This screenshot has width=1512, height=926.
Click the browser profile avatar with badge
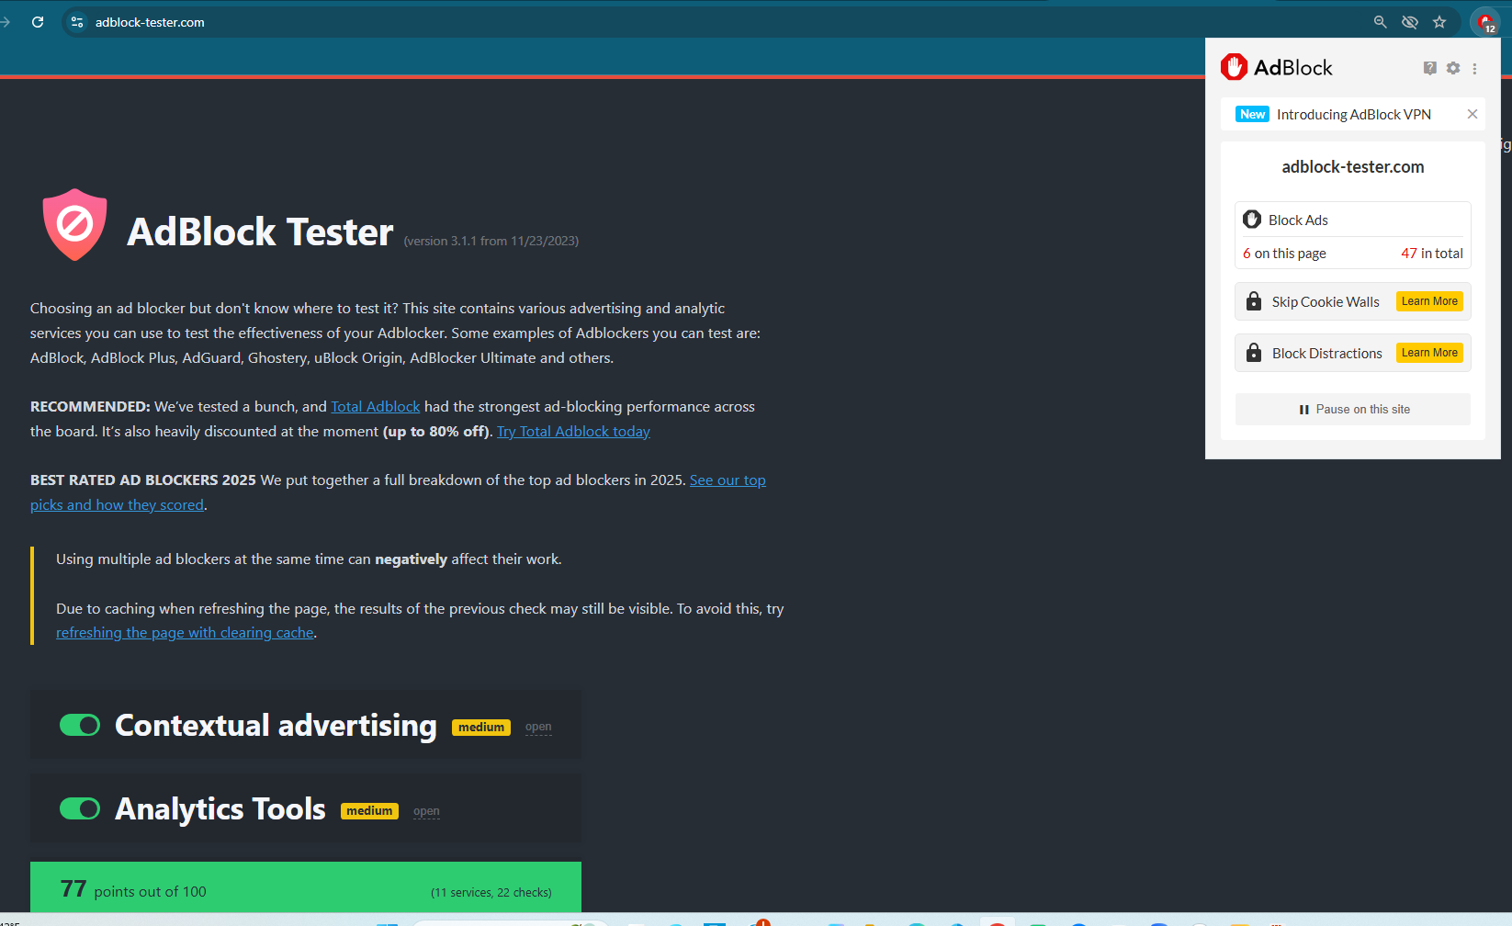[x=1485, y=21]
